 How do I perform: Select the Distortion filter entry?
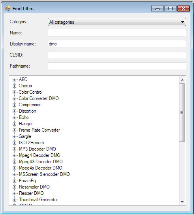tap(27, 111)
